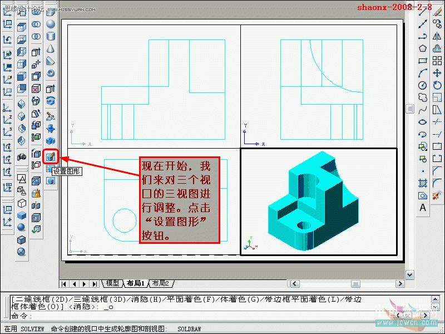The height and width of the screenshot is (334, 445).
Task: Select the Cylinder solid tool
Action: point(51,36)
